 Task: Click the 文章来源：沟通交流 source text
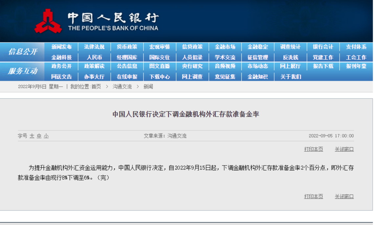point(165,136)
